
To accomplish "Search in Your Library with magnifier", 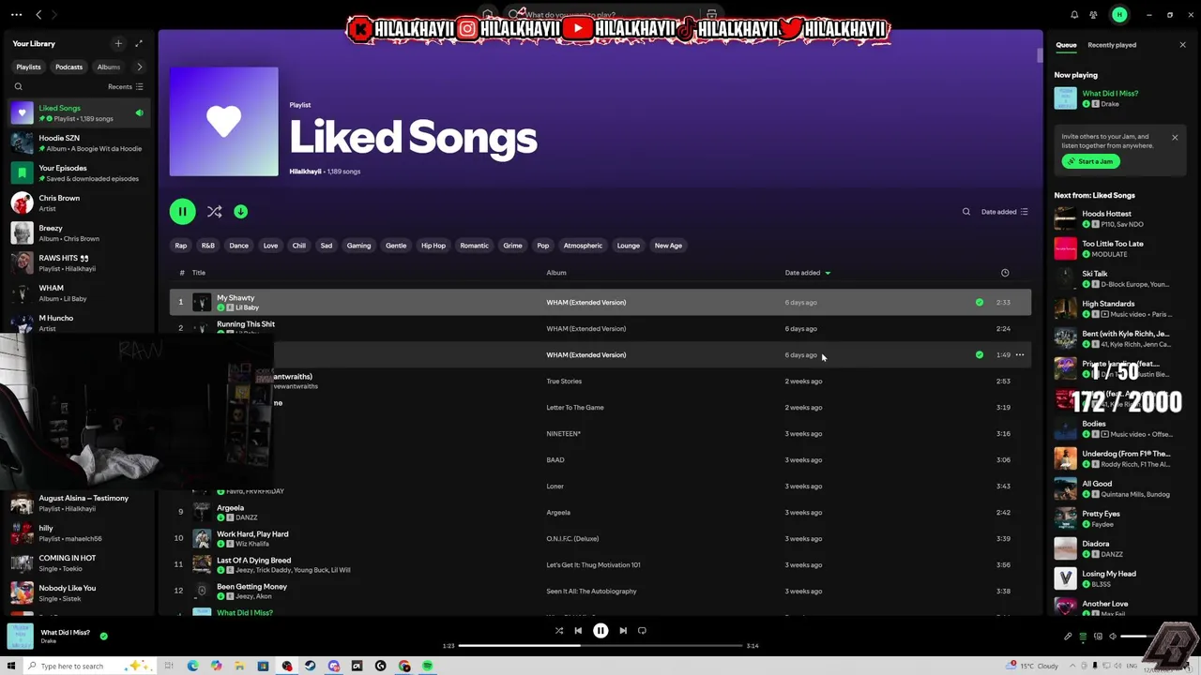I will pos(18,86).
